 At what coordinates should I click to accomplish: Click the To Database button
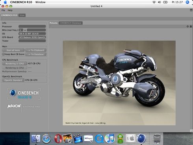coord(36,54)
